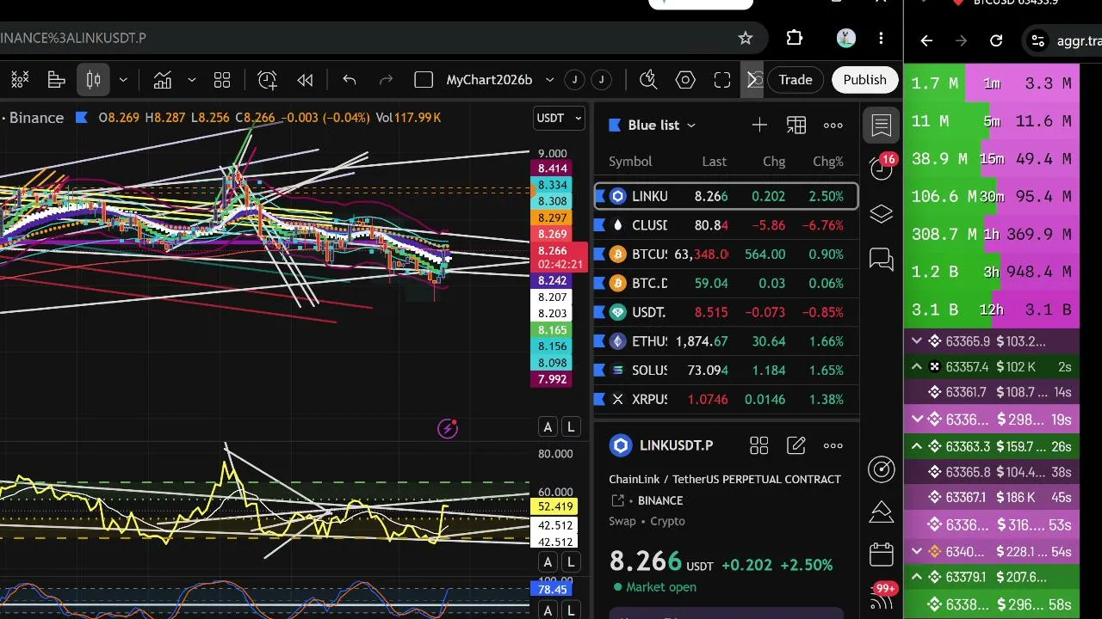The image size is (1102, 619).
Task: Enter fullscreen chart mode
Action: point(722,80)
